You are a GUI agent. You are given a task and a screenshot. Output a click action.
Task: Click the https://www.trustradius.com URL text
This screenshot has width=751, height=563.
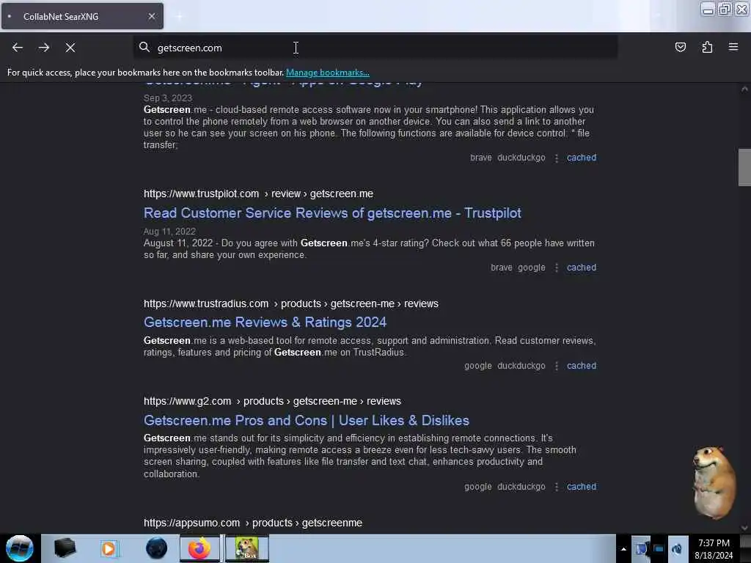(x=206, y=303)
